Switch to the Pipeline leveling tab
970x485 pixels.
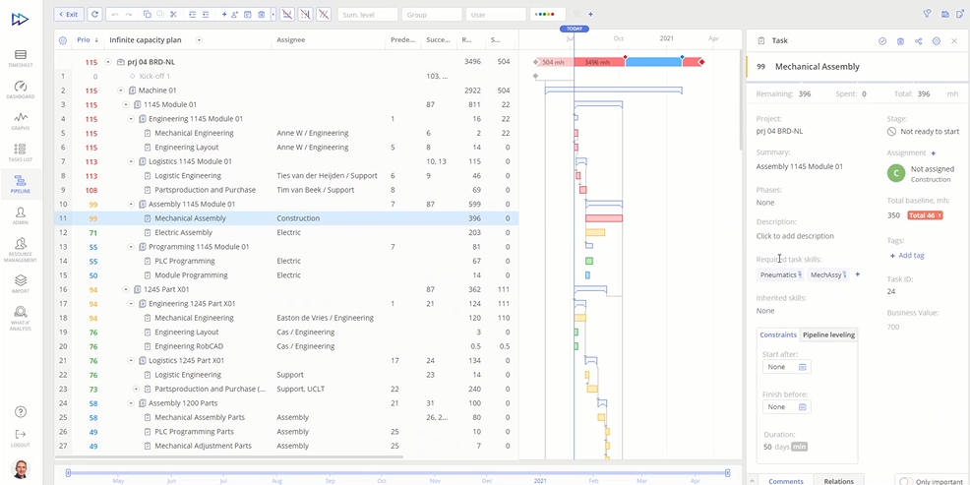click(829, 334)
